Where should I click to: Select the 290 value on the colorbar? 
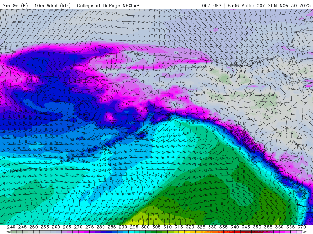123,227
